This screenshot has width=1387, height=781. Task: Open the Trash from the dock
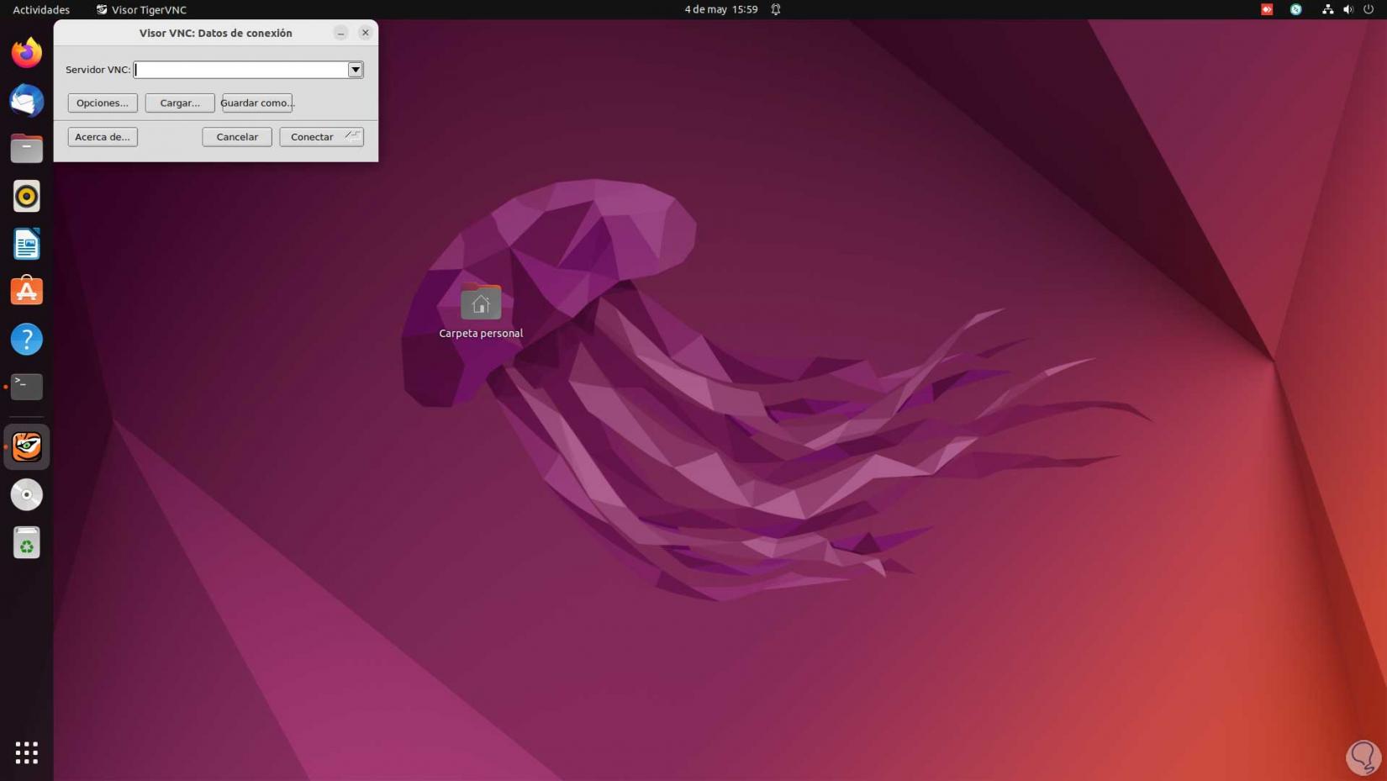[27, 543]
